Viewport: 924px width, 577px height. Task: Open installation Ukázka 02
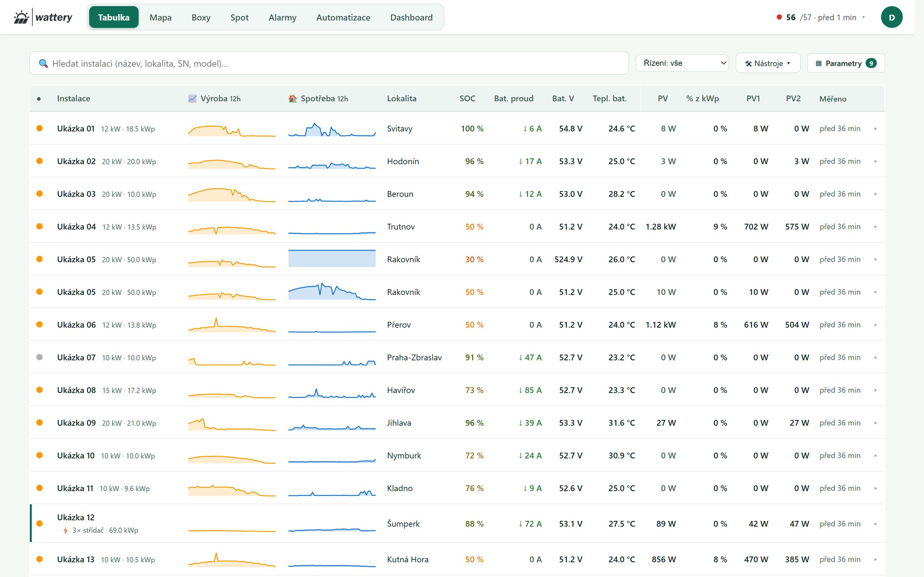click(x=76, y=162)
